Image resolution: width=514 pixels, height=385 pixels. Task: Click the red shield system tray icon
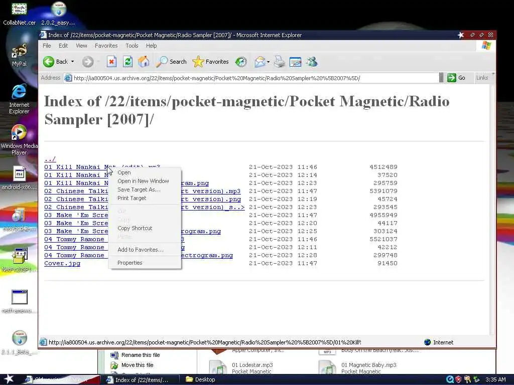coord(458,379)
